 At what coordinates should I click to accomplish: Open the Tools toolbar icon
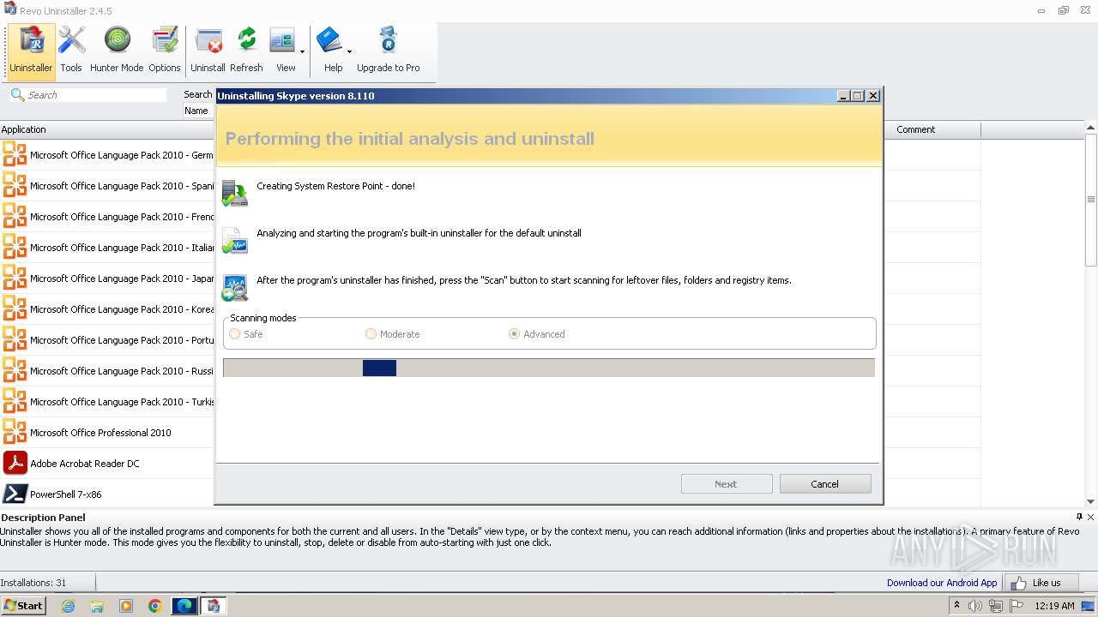[x=71, y=51]
